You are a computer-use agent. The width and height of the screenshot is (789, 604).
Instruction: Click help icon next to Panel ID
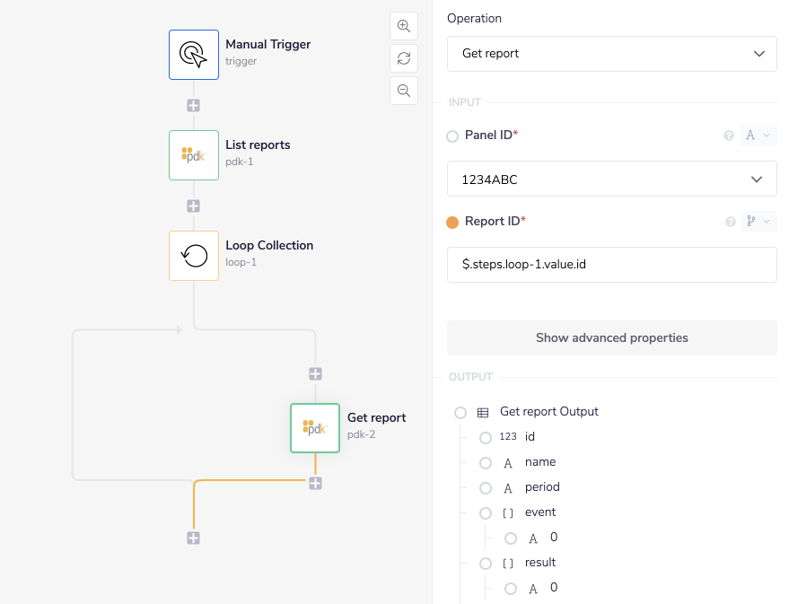729,136
